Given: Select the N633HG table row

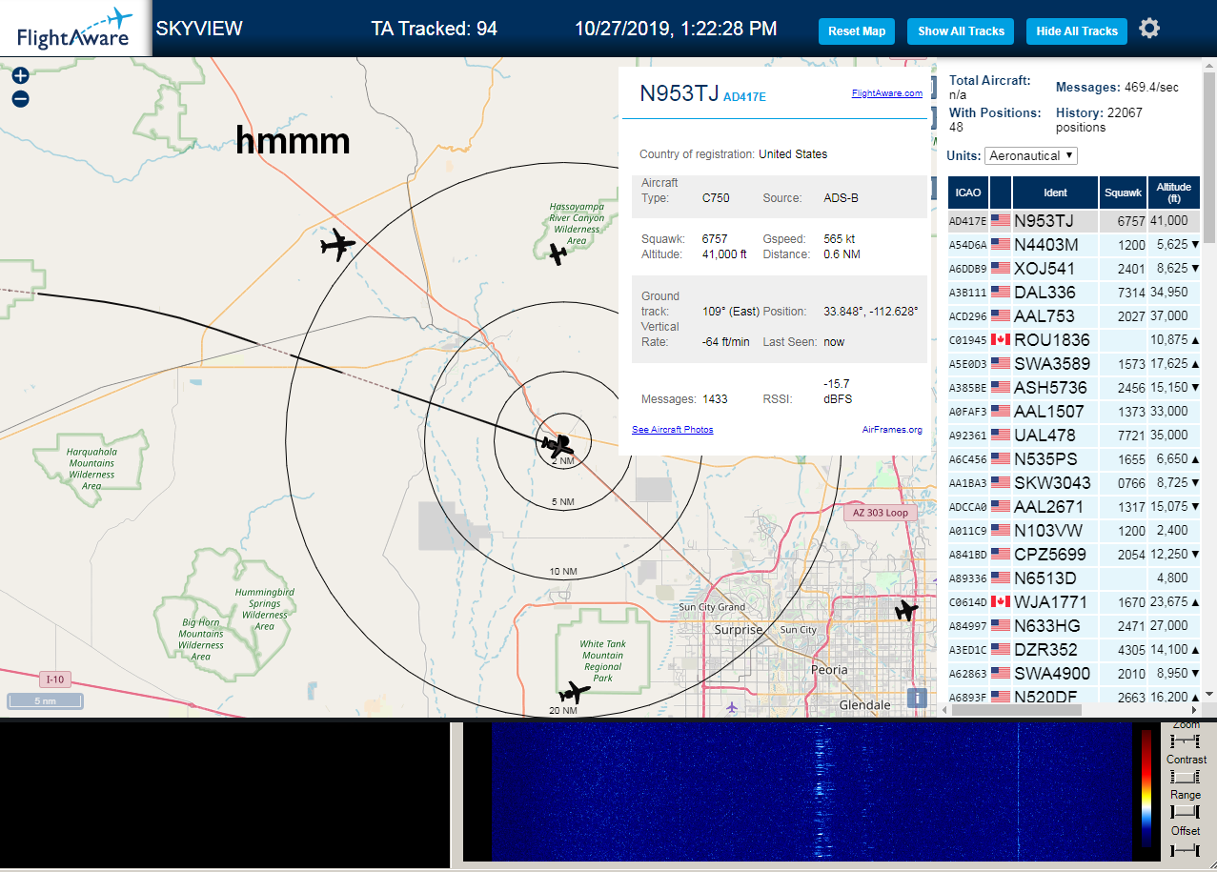Looking at the screenshot, I should pos(1073,625).
